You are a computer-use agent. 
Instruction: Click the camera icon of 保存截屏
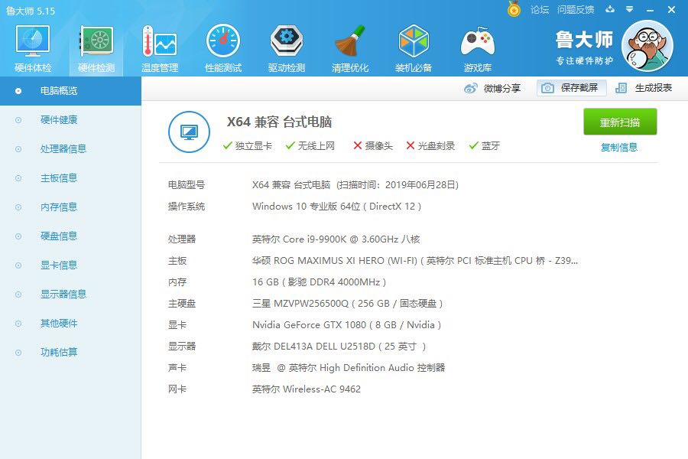coord(547,88)
